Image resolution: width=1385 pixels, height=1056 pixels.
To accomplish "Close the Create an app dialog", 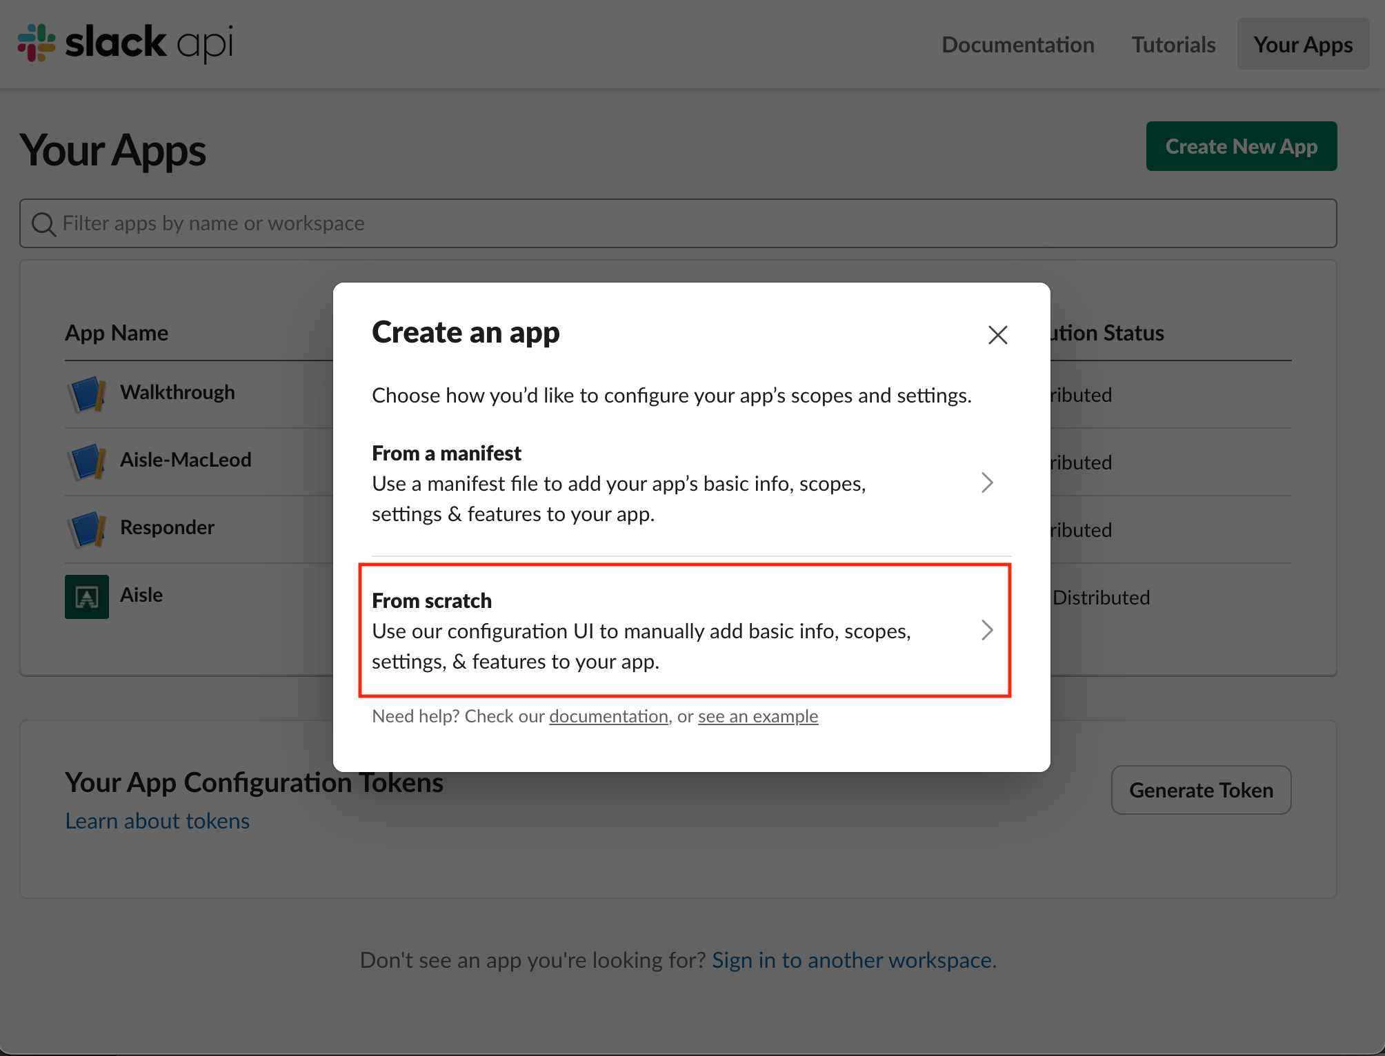I will [x=997, y=335].
